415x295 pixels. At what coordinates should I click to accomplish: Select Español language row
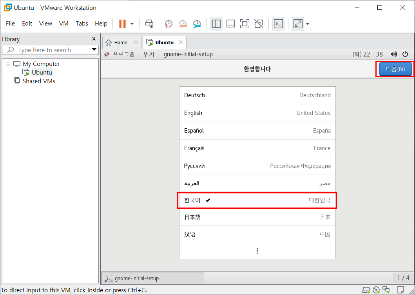click(257, 131)
